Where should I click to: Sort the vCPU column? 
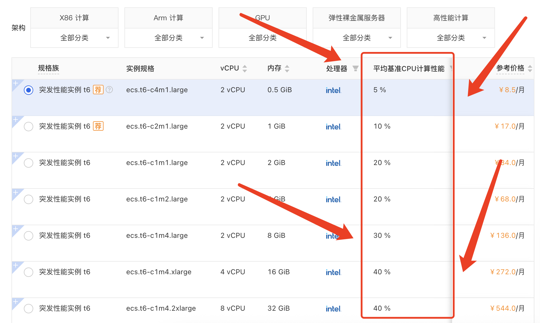(x=245, y=68)
